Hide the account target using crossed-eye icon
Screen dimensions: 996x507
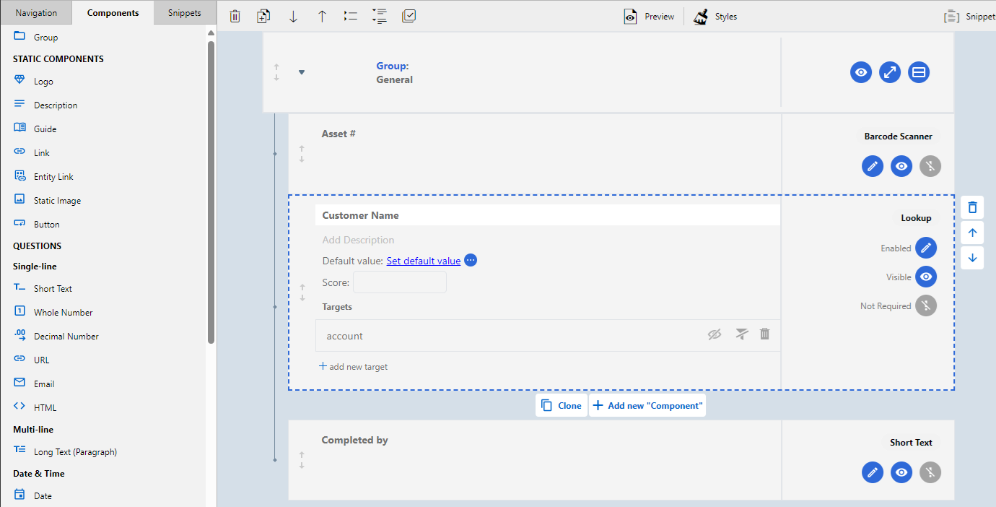(715, 334)
